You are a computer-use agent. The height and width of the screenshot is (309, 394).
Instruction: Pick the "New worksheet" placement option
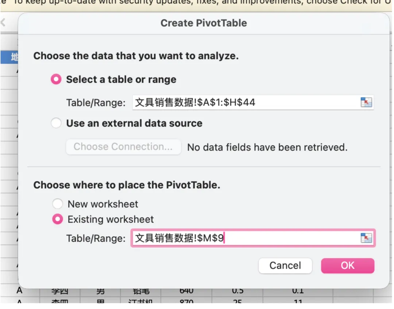point(58,204)
